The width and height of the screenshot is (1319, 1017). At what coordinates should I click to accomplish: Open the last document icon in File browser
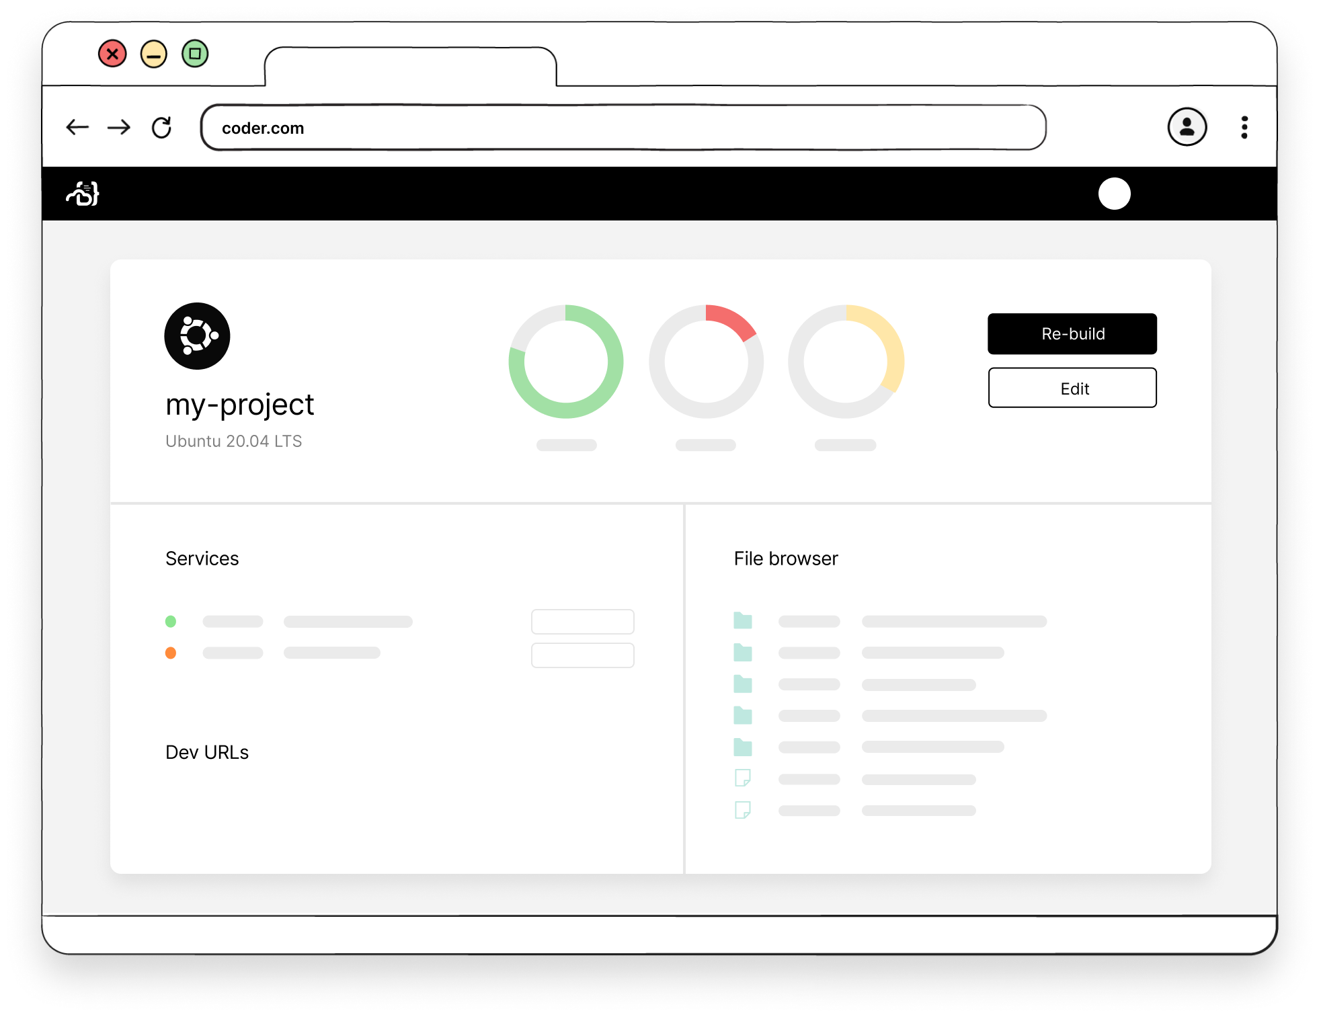tap(742, 810)
